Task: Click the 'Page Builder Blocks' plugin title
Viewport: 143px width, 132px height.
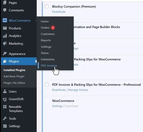Action: 97,27
